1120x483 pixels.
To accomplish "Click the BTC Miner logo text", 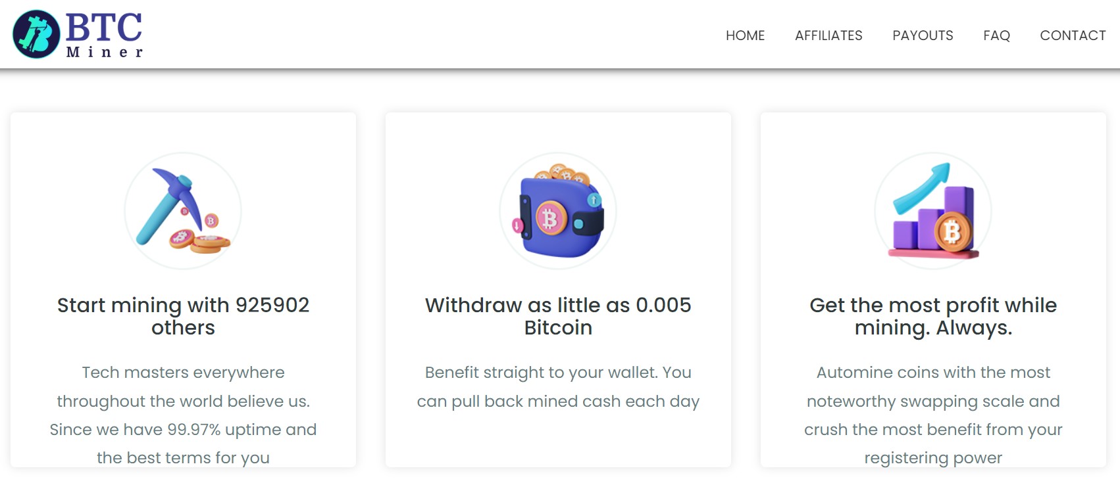I will coord(104,35).
